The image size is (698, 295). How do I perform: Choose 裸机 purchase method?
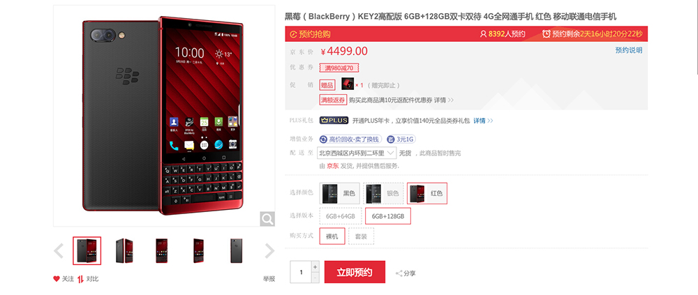(332, 236)
